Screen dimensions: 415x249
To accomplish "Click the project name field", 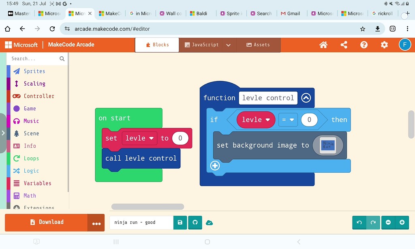I will coord(142,223).
